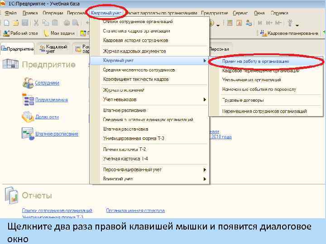Open the Правка menu
The width and height of the screenshot is (326, 244).
pyautogui.click(x=30, y=13)
